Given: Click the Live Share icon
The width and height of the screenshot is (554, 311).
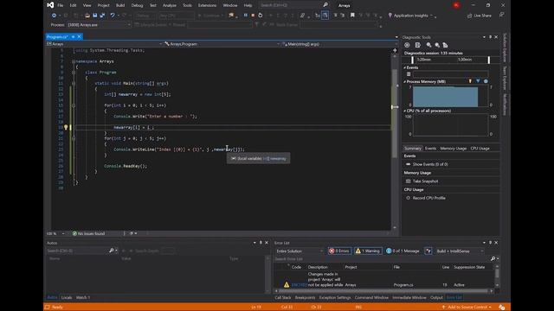Looking at the screenshot, I should [x=469, y=16].
